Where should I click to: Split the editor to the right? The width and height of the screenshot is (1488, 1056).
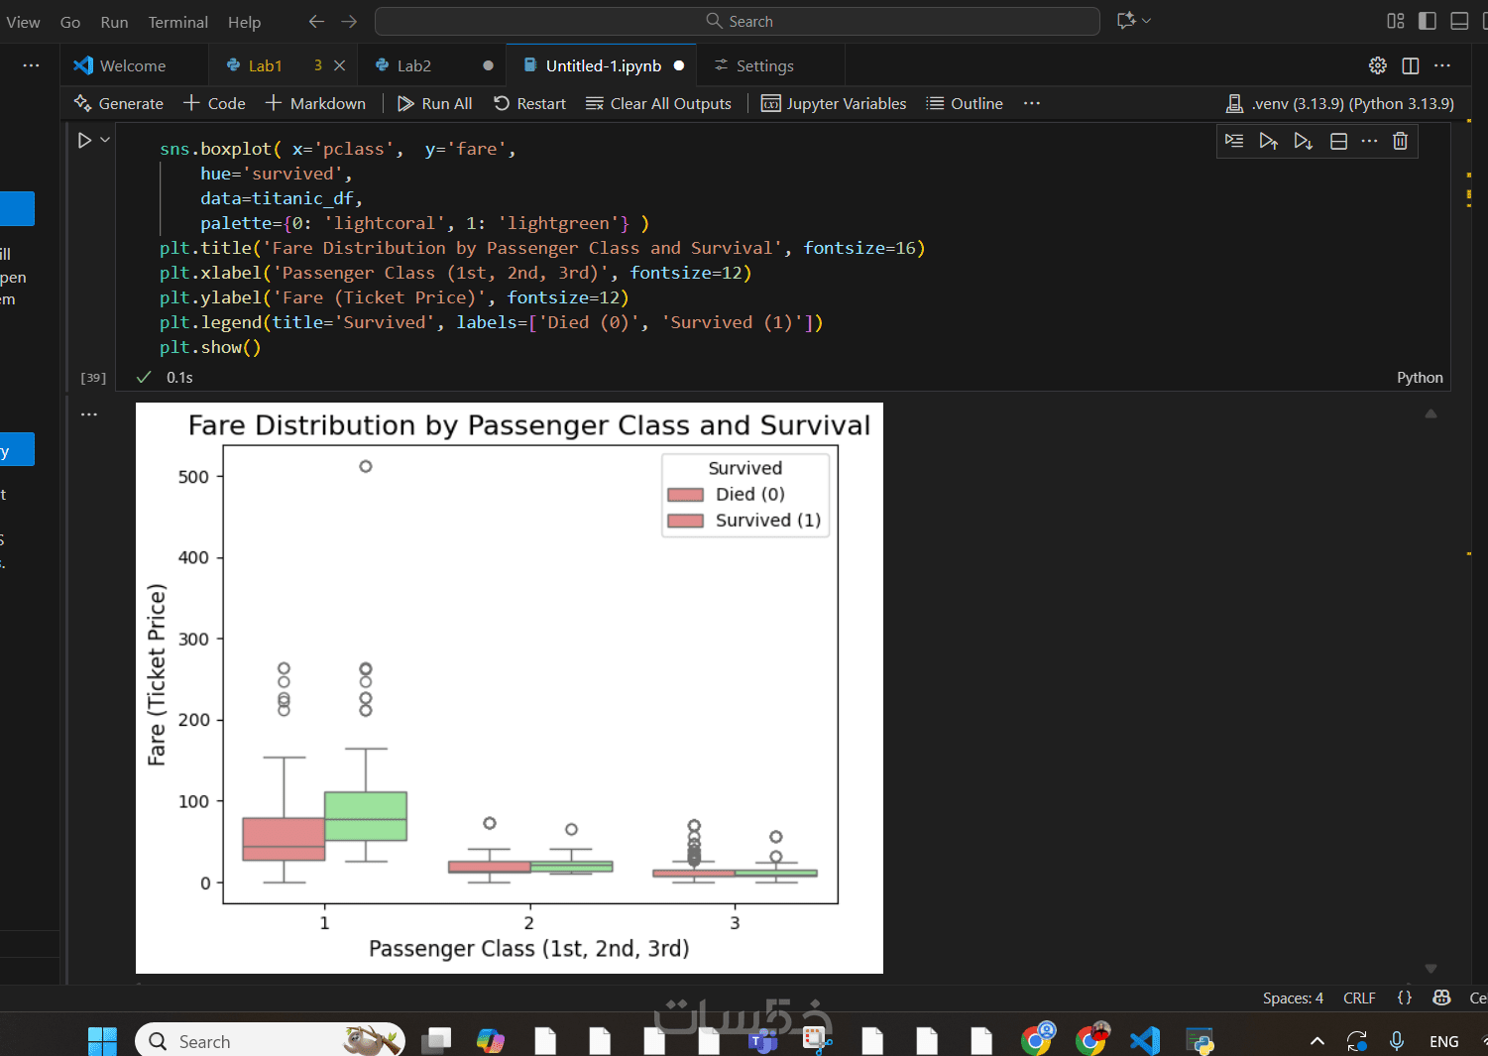1411,65
